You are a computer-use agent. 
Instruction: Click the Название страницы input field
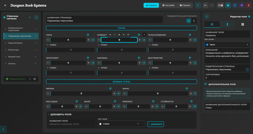(104, 19)
